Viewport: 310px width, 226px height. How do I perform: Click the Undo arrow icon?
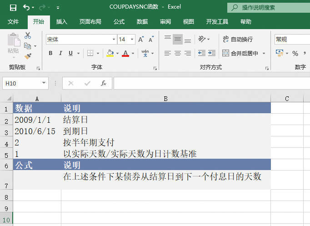tap(26, 7)
